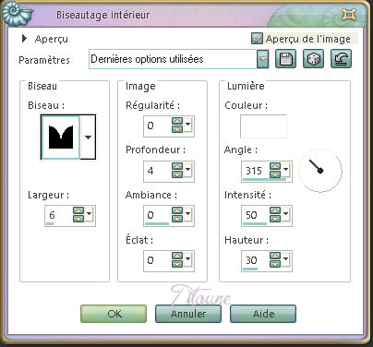The image size is (373, 347).
Task: Open the Profondeur slider dropdown arrow
Action: [187, 169]
